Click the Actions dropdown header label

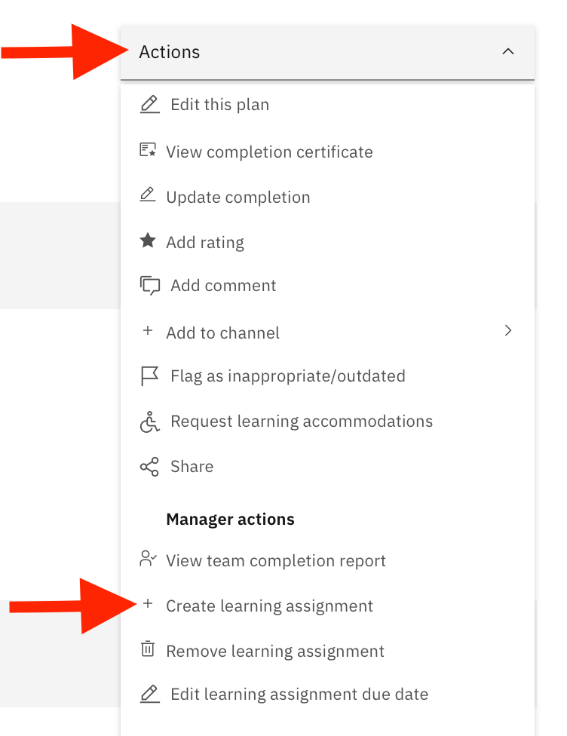(x=170, y=51)
